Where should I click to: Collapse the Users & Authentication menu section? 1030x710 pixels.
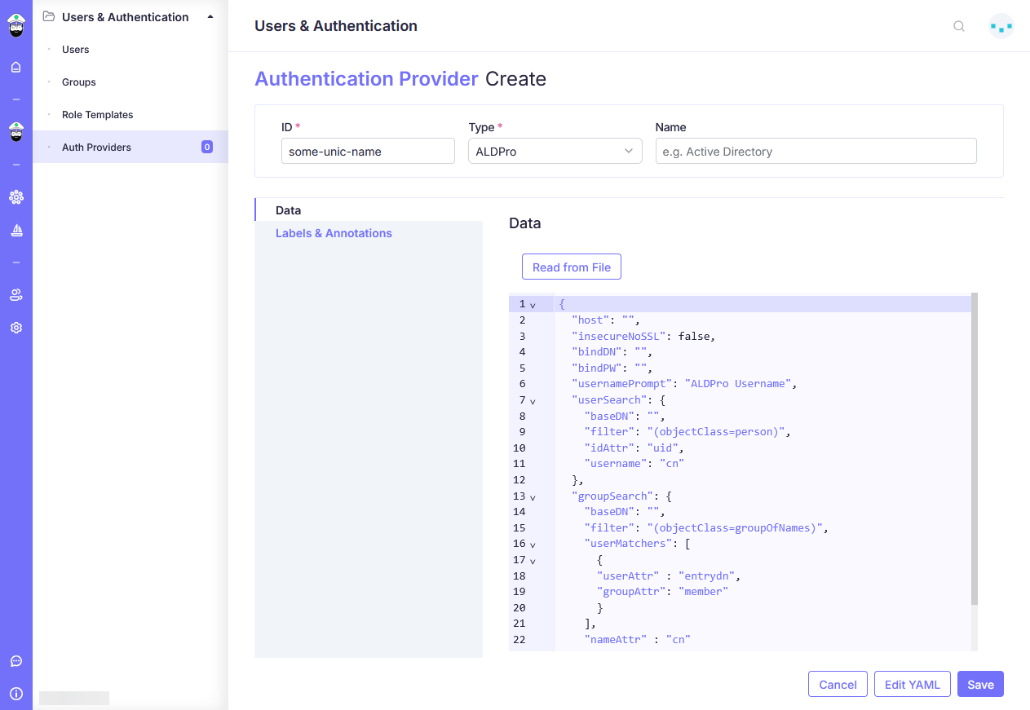pyautogui.click(x=210, y=16)
